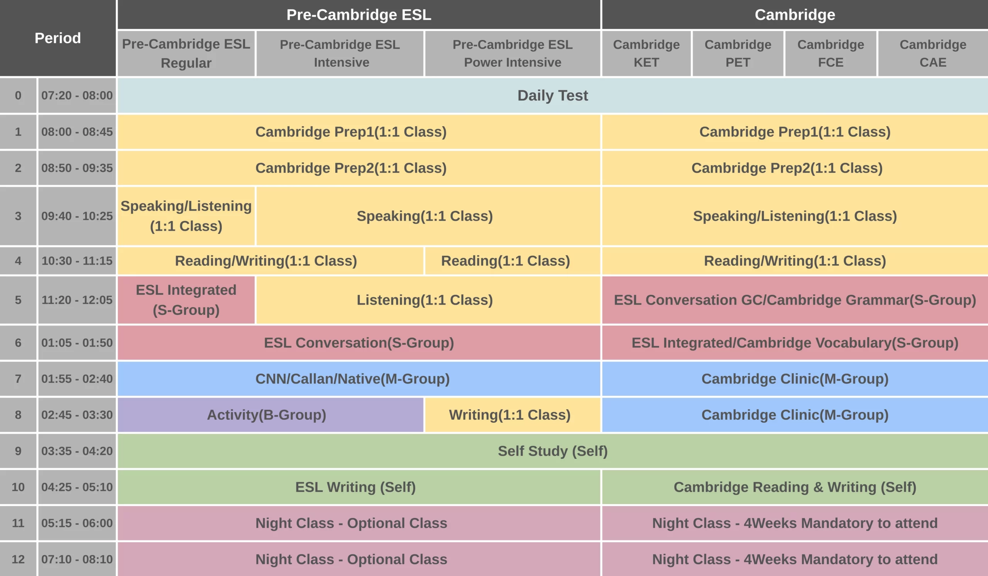Select the Cambridge Reading & Writing (Self) cell
The width and height of the screenshot is (988, 576).
pyautogui.click(x=795, y=487)
